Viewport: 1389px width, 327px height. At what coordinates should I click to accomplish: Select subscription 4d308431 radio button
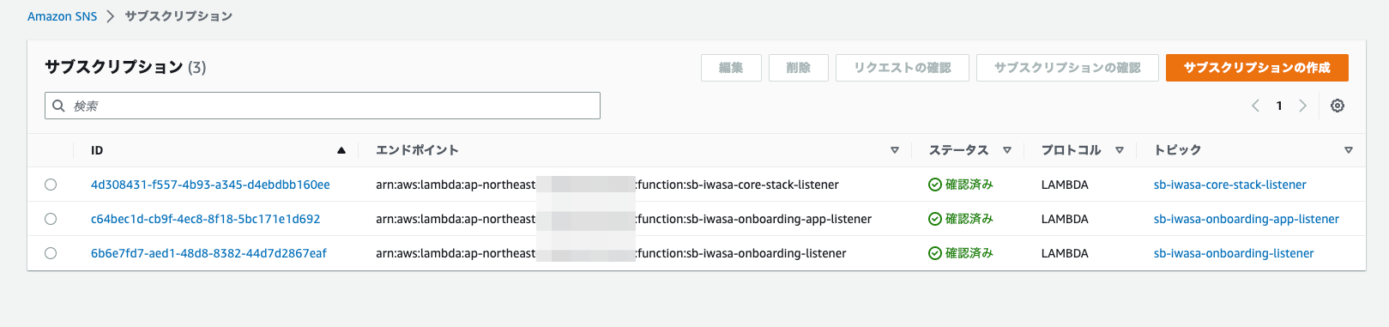[51, 185]
